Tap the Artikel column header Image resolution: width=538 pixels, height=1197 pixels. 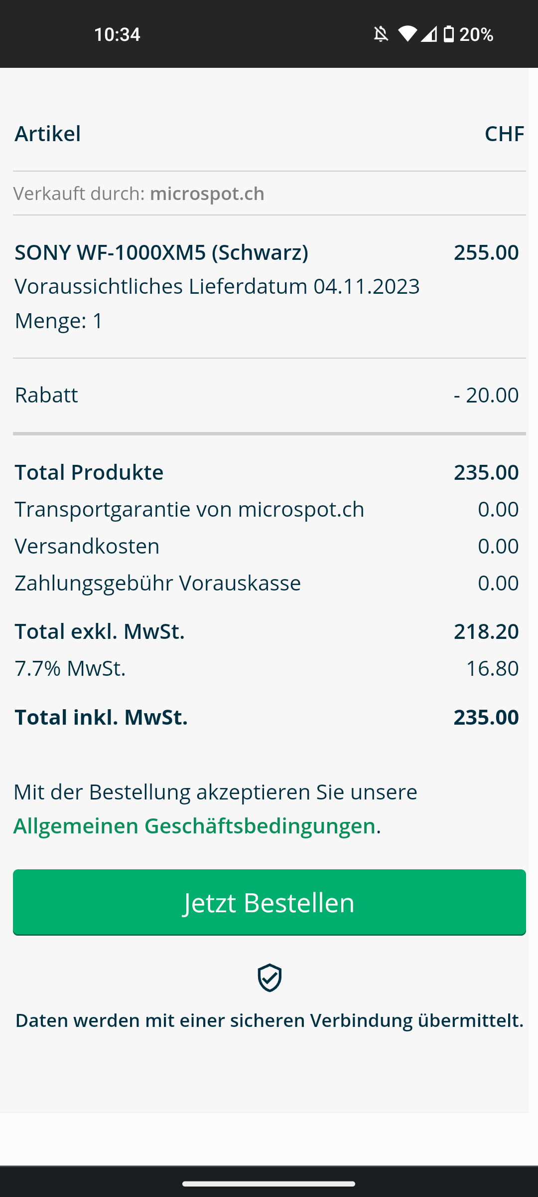(48, 134)
